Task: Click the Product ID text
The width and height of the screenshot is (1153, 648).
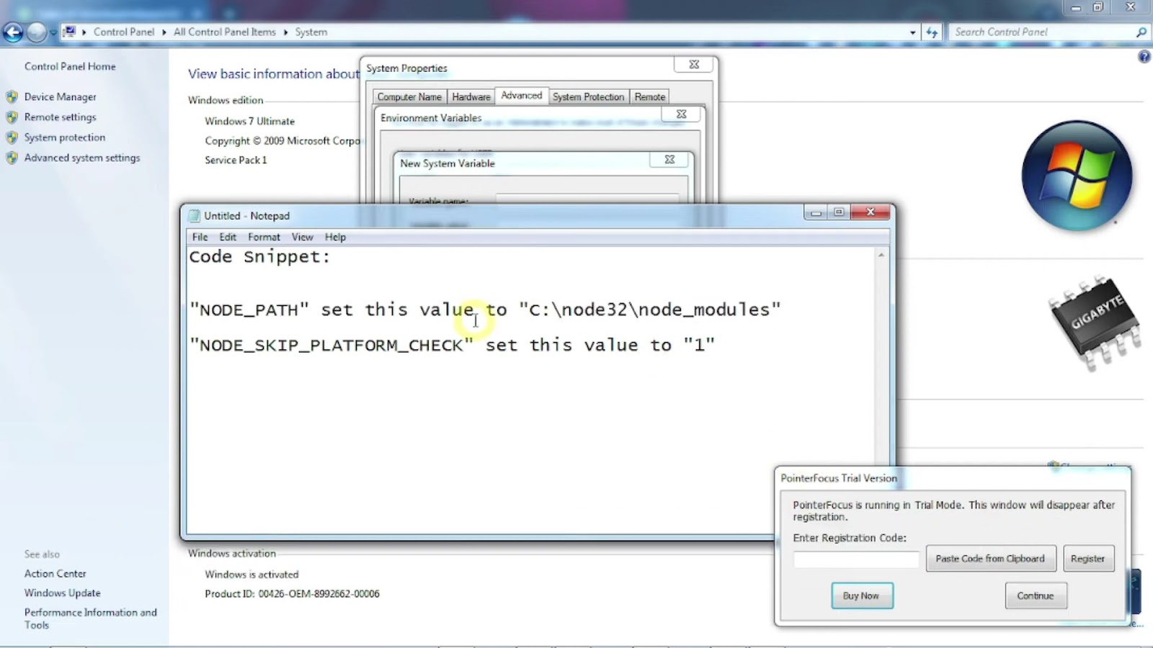Action: pyautogui.click(x=292, y=593)
